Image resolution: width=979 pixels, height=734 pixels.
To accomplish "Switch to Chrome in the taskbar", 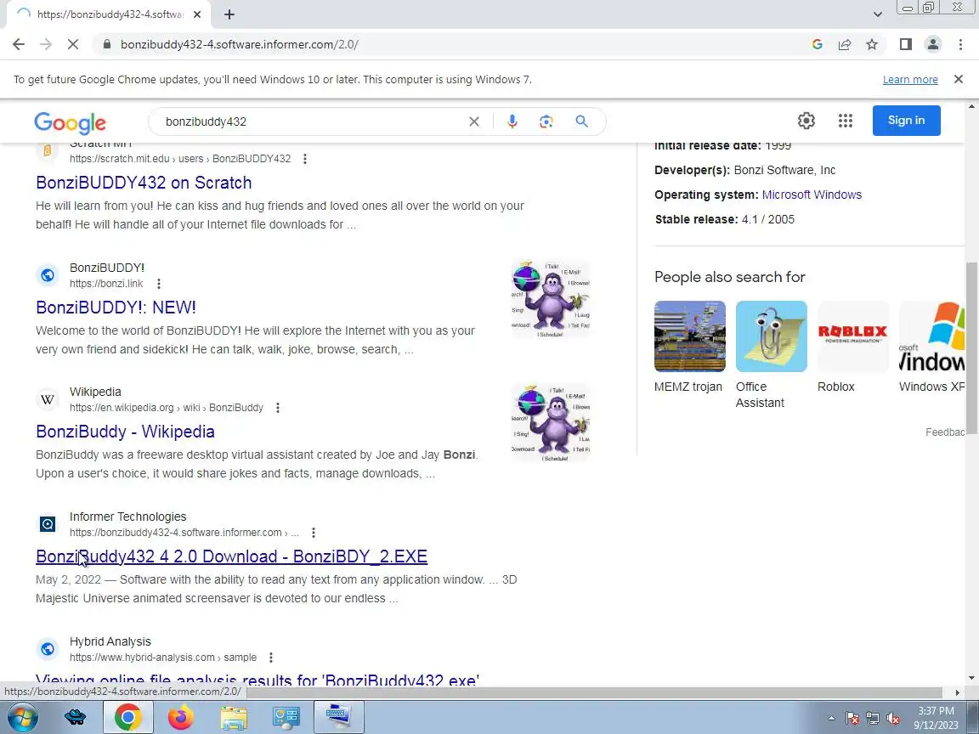I will 128,717.
